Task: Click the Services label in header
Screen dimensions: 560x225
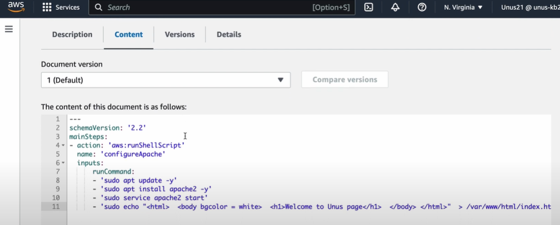Action: tap(68, 7)
